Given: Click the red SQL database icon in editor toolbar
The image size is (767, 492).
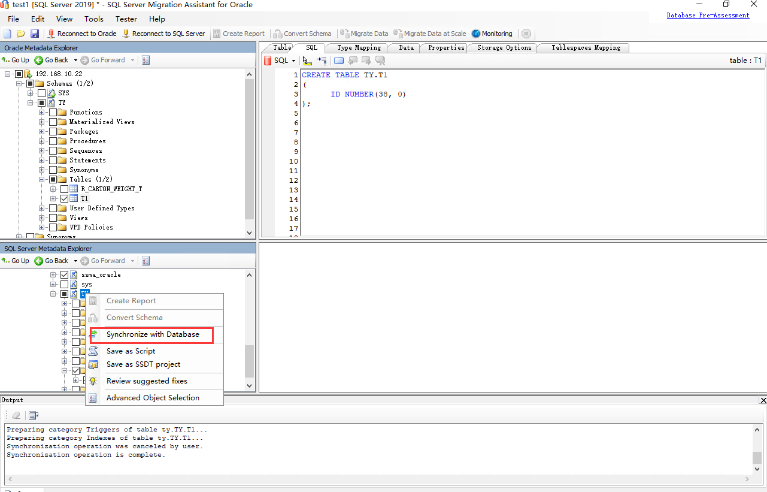Looking at the screenshot, I should click(268, 60).
